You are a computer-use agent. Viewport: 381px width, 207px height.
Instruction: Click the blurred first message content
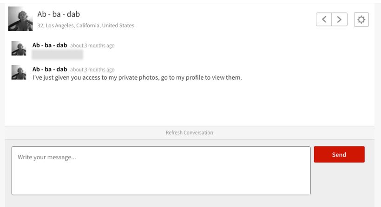tap(57, 55)
